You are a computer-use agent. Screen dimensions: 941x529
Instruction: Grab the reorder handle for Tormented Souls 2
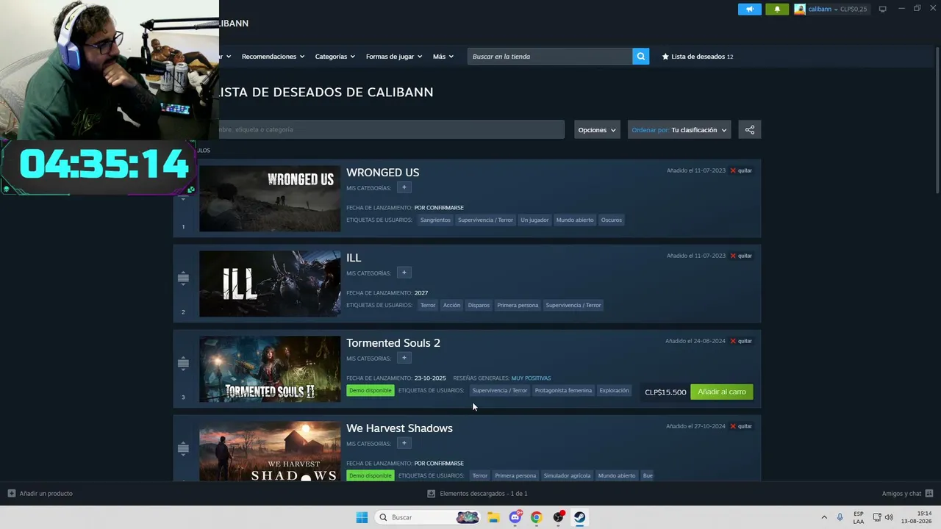click(184, 363)
